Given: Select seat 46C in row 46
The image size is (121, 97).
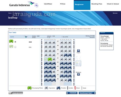Looking at the screenshot, I should click(x=54, y=80).
